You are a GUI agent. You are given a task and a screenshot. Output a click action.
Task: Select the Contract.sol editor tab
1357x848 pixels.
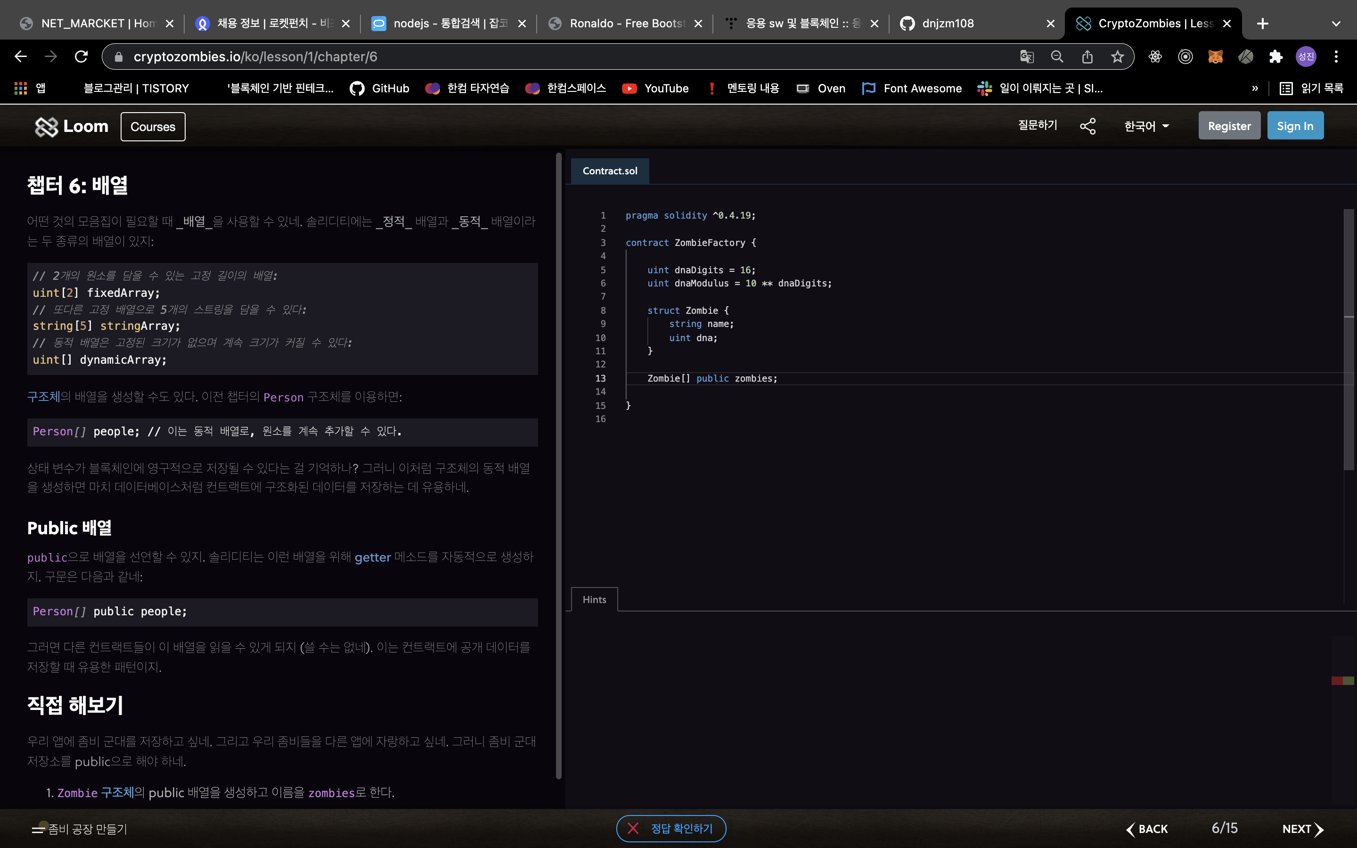pyautogui.click(x=610, y=171)
